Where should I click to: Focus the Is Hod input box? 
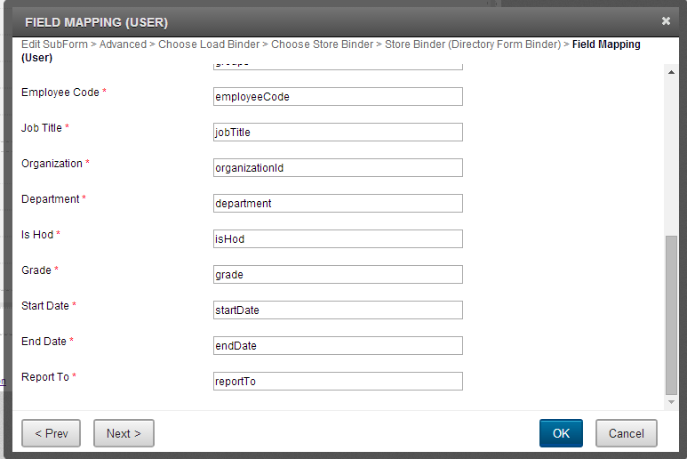tap(338, 239)
